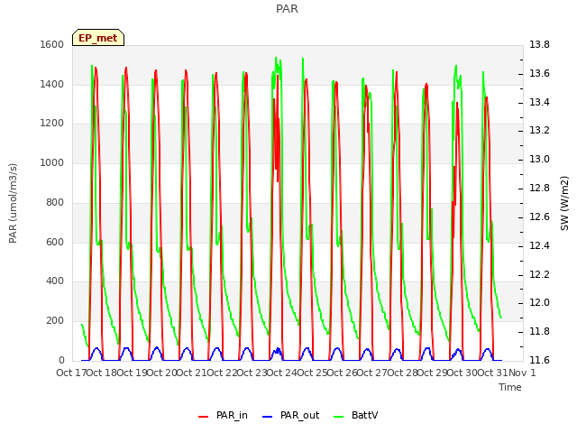Click the 13.0 right axis tick label
The width and height of the screenshot is (577, 433).
tap(539, 159)
